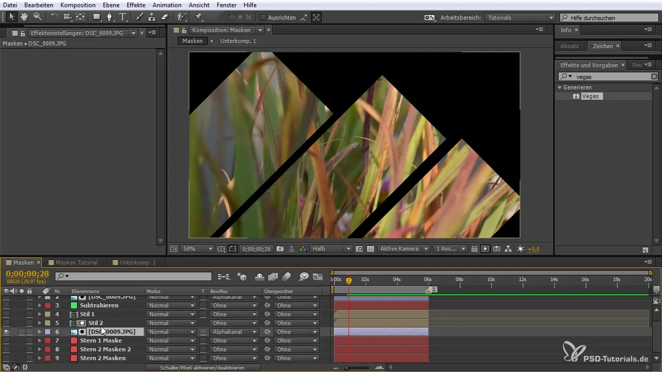
Task: Open the comp flowchart icon in viewer
Action: coord(508,249)
